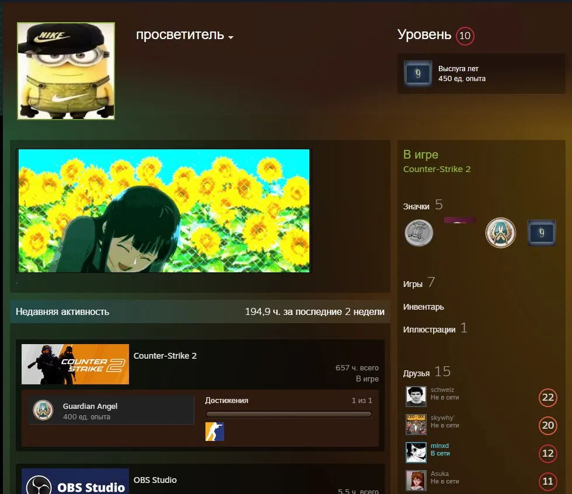Select the Guardian Angel badge under Значки
Image resolution: width=572 pixels, height=494 pixels.
(501, 233)
